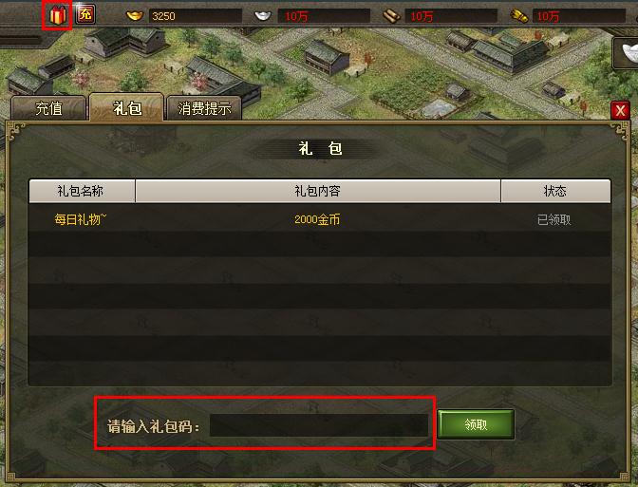The image size is (638, 487).
Task: Click the 已领取 status text
Action: (554, 220)
